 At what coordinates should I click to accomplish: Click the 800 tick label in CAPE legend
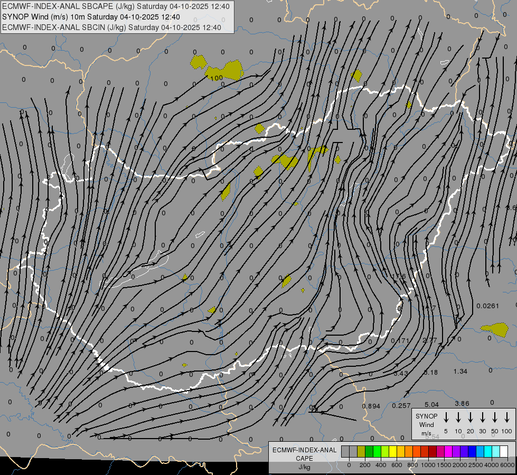tap(412, 465)
